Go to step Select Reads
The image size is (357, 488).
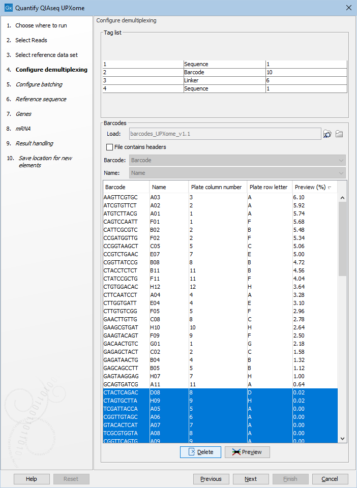tap(31, 40)
